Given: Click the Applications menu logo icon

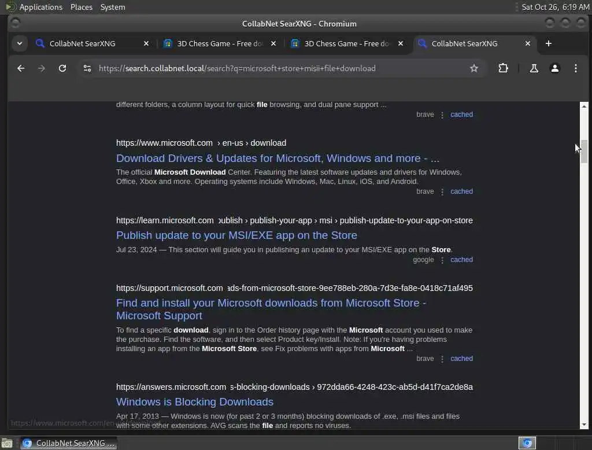Looking at the screenshot, I should (x=10, y=7).
